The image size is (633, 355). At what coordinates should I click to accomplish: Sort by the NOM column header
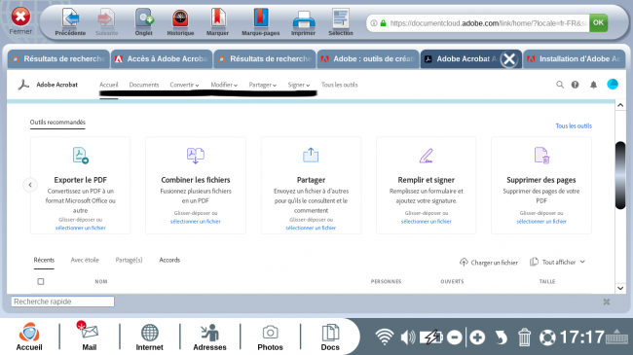click(101, 282)
